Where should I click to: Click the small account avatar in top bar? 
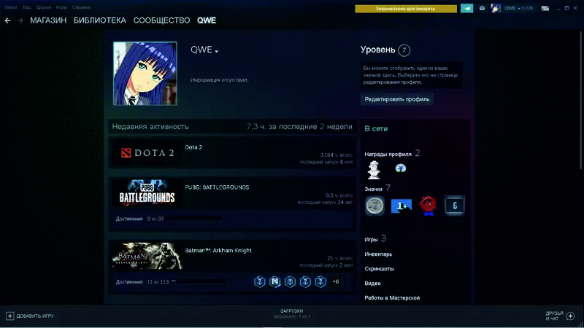pyautogui.click(x=496, y=8)
